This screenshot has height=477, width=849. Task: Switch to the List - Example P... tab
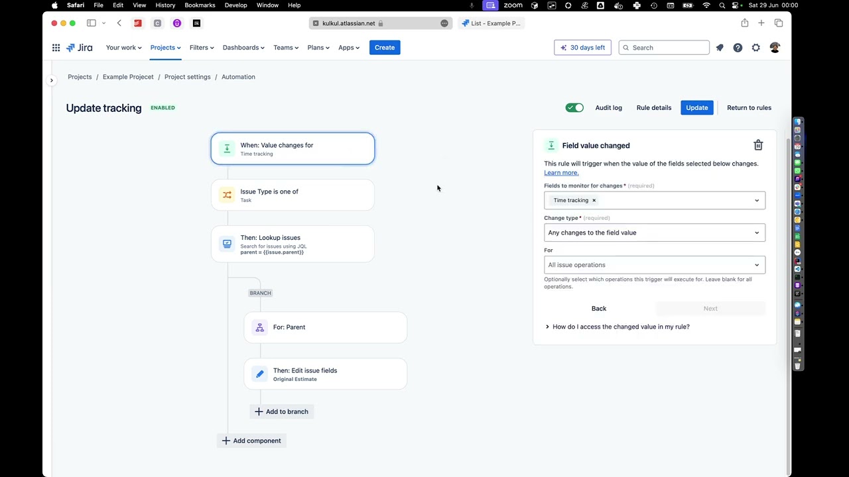(491, 23)
